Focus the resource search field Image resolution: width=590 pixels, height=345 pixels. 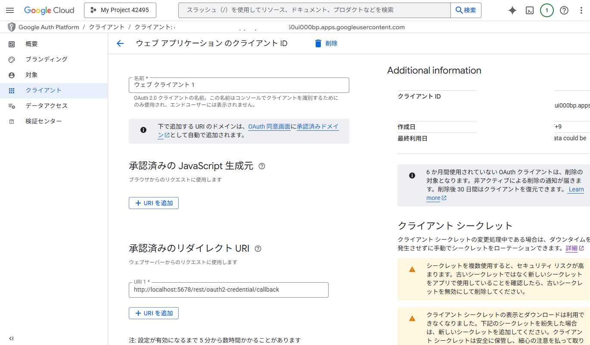(x=314, y=10)
